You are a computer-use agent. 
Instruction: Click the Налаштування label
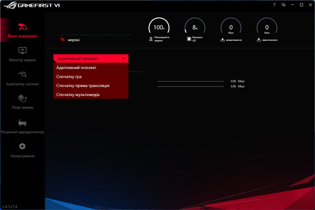coord(22,156)
